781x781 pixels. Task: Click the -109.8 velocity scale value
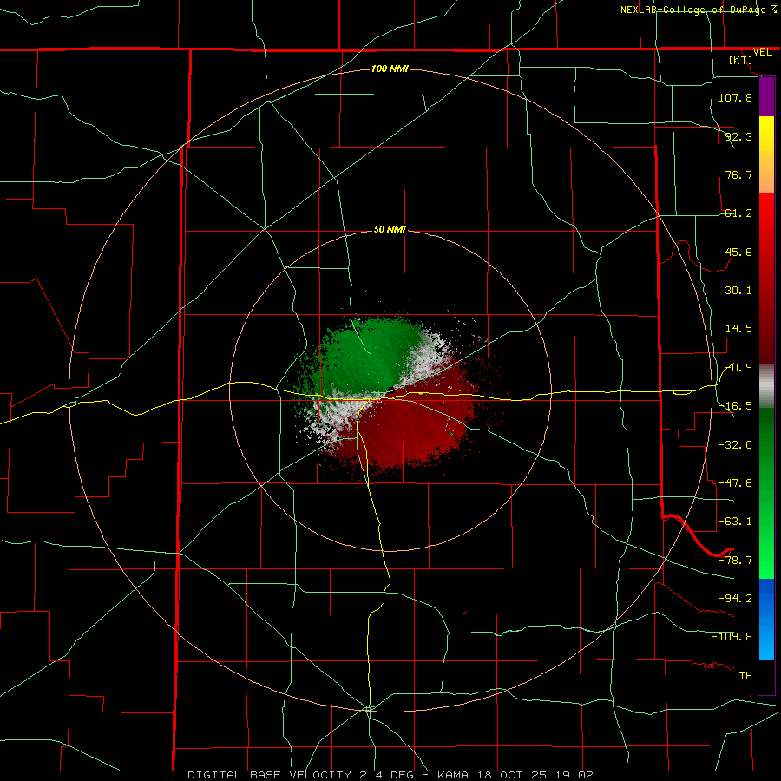(x=732, y=637)
